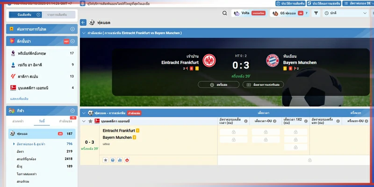Collapse the กำลังแข่ง live match header chevron
The width and height of the screenshot is (374, 187).
pyautogui.click(x=83, y=33)
